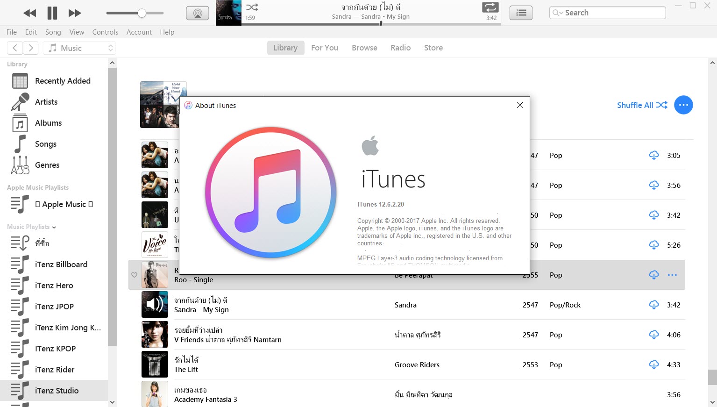The height and width of the screenshot is (407, 717).
Task: Download the Groove Riders song from cloud
Action: tap(653, 364)
